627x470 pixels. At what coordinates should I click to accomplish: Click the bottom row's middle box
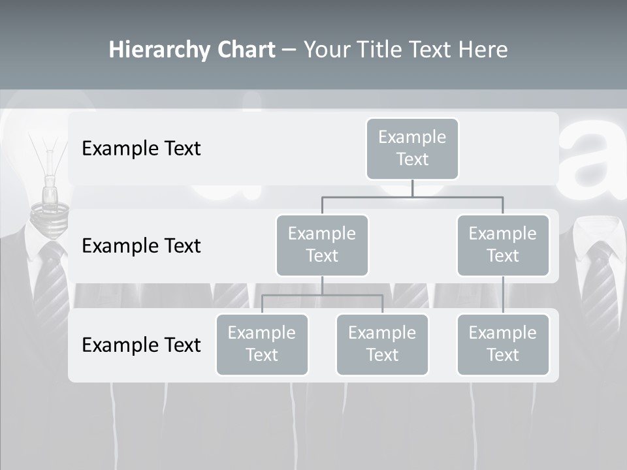[x=382, y=344]
